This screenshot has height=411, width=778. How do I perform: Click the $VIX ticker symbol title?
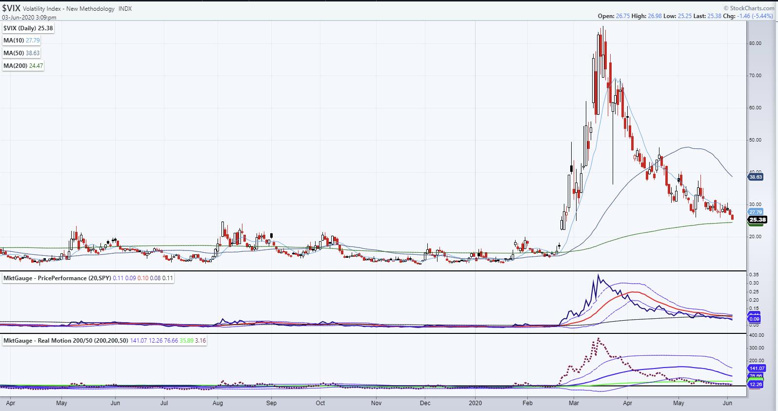(11, 8)
